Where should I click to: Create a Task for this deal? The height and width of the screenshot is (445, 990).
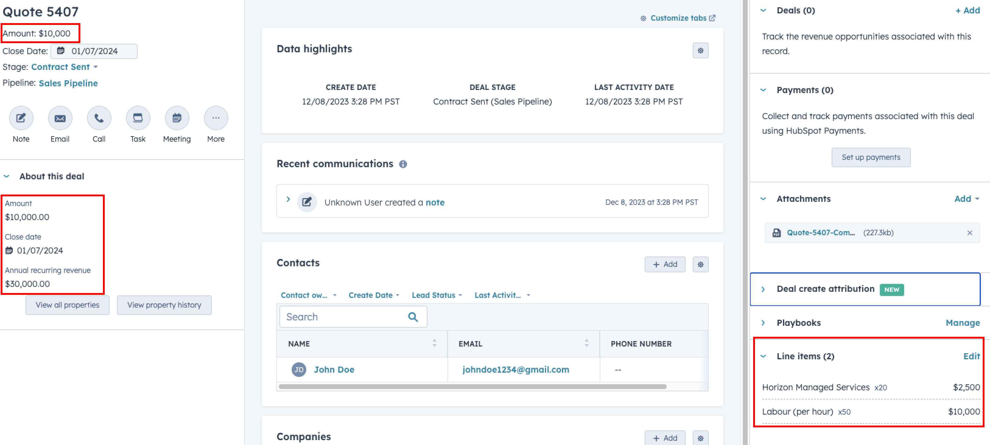tap(138, 118)
